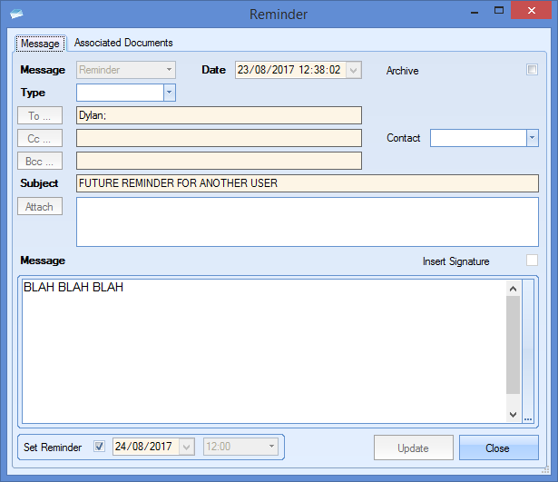Expand the reminder time 12:00 dropdown
This screenshot has height=482, width=558.
point(271,447)
